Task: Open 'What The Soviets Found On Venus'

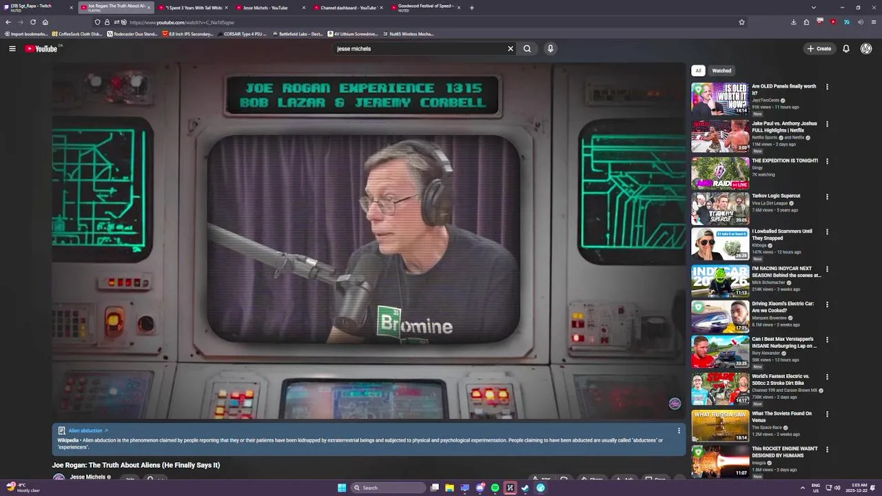Action: click(x=781, y=417)
